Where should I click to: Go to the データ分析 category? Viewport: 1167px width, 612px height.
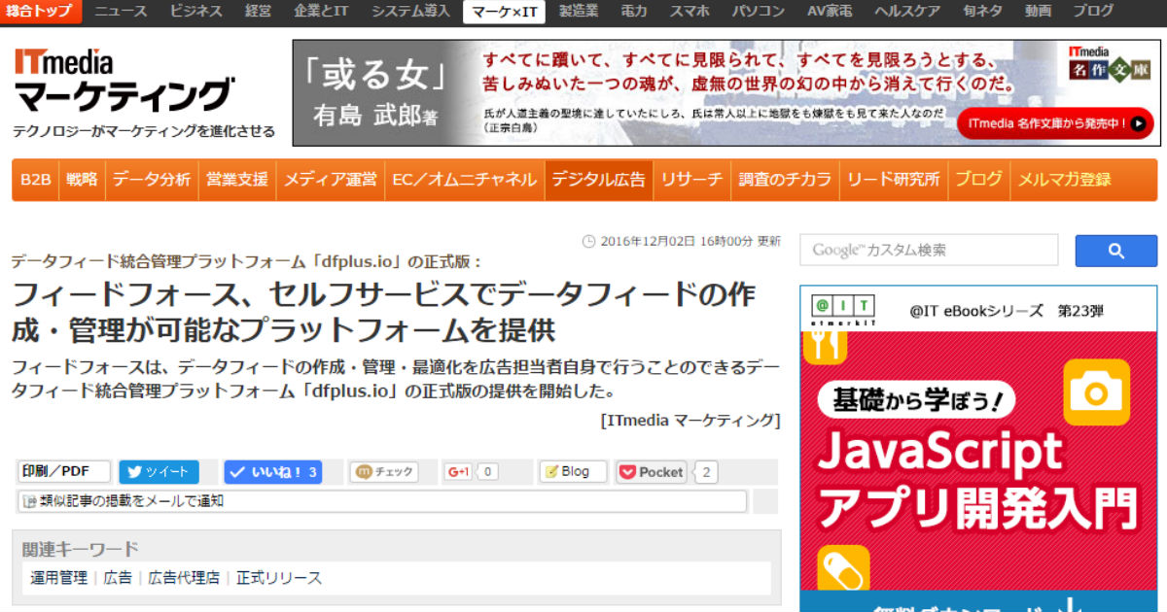point(152,180)
